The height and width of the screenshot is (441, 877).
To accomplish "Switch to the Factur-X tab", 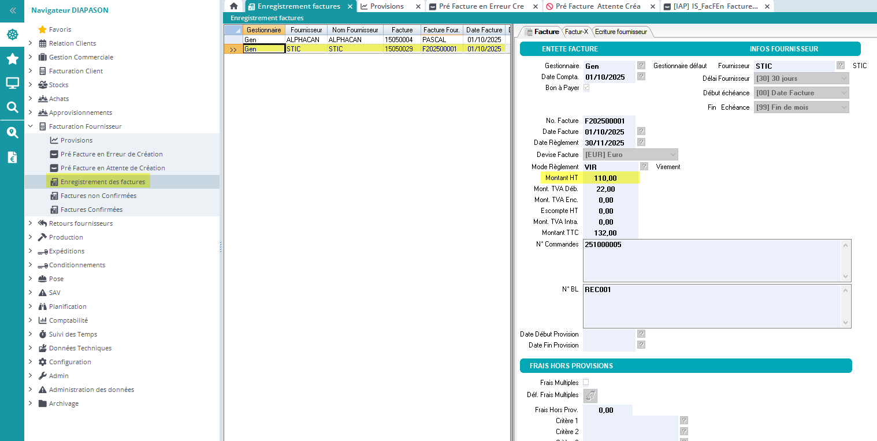I will click(x=575, y=32).
